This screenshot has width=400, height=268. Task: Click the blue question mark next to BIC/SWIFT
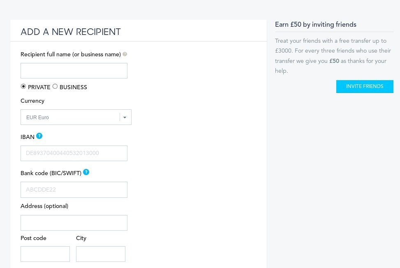86,172
